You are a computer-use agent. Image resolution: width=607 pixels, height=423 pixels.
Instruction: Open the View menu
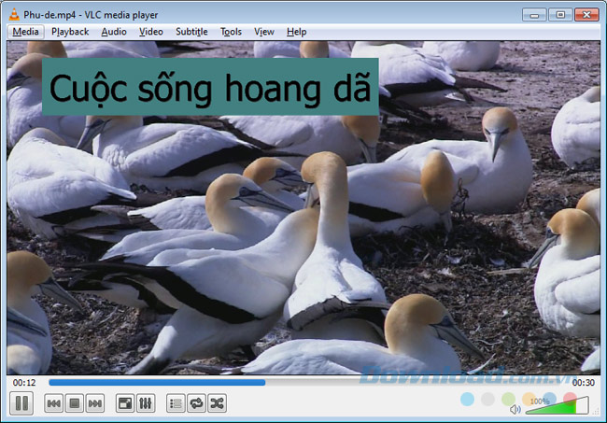pos(264,32)
